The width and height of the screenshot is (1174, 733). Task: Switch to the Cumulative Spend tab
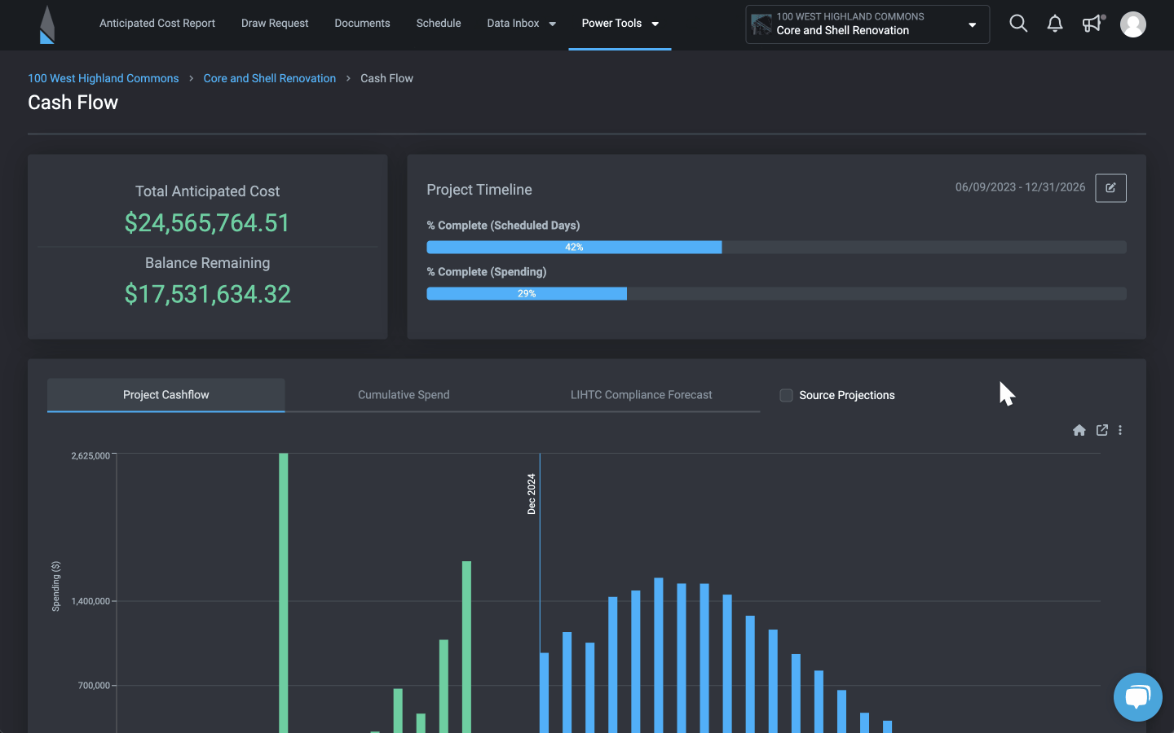(403, 395)
